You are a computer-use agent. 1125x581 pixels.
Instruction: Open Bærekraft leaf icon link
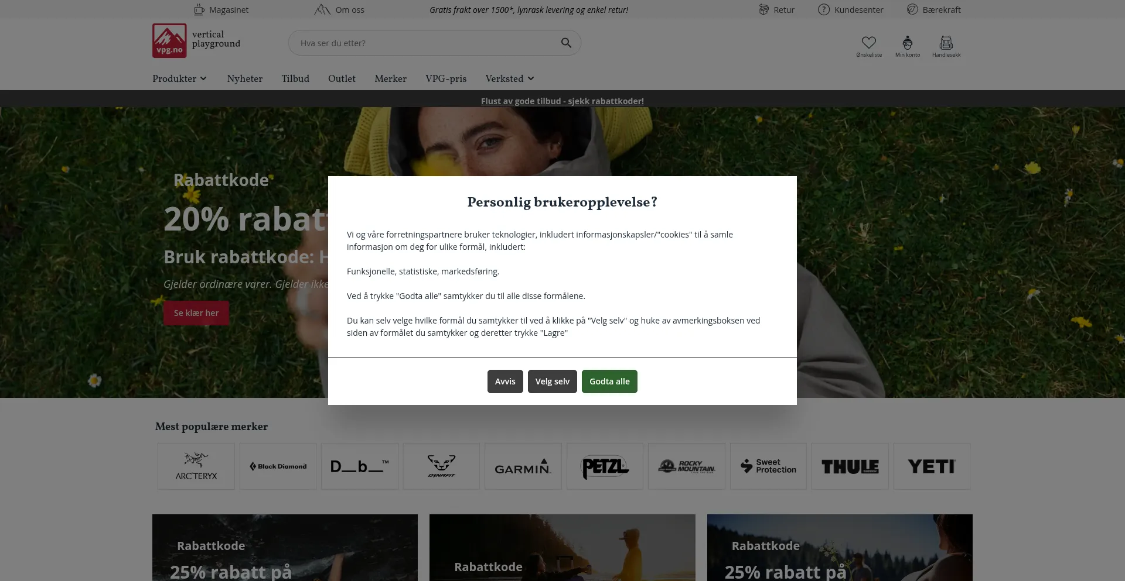[912, 10]
